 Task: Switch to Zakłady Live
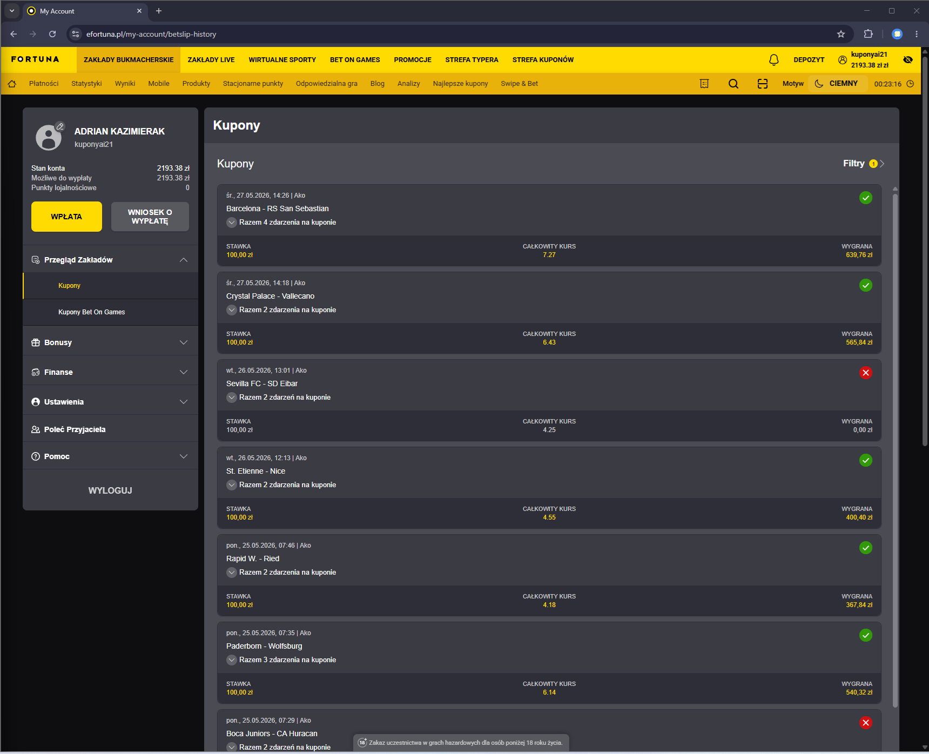pos(211,60)
